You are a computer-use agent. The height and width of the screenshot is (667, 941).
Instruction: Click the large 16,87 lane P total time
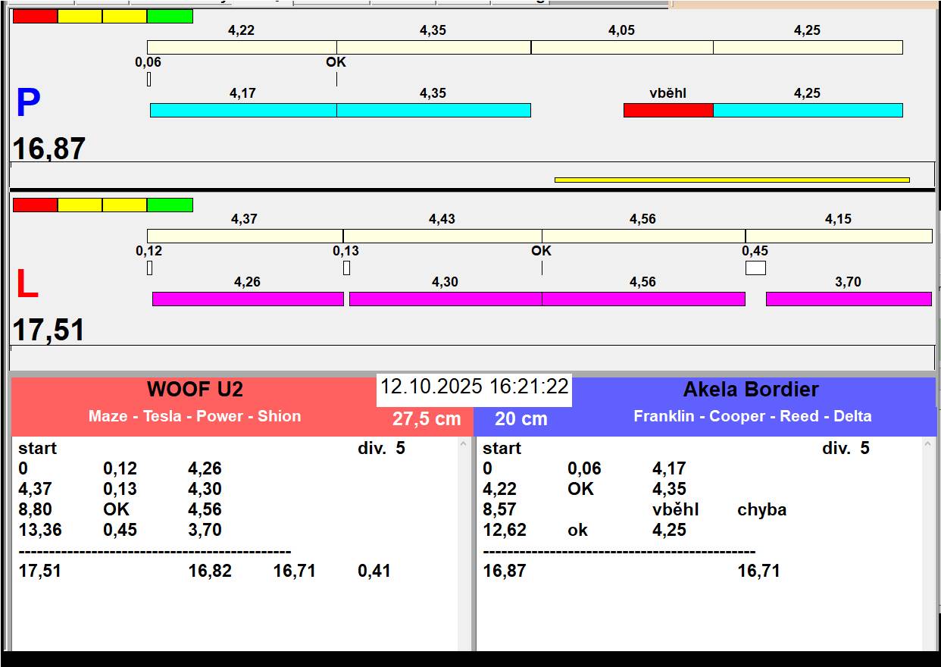click(49, 149)
